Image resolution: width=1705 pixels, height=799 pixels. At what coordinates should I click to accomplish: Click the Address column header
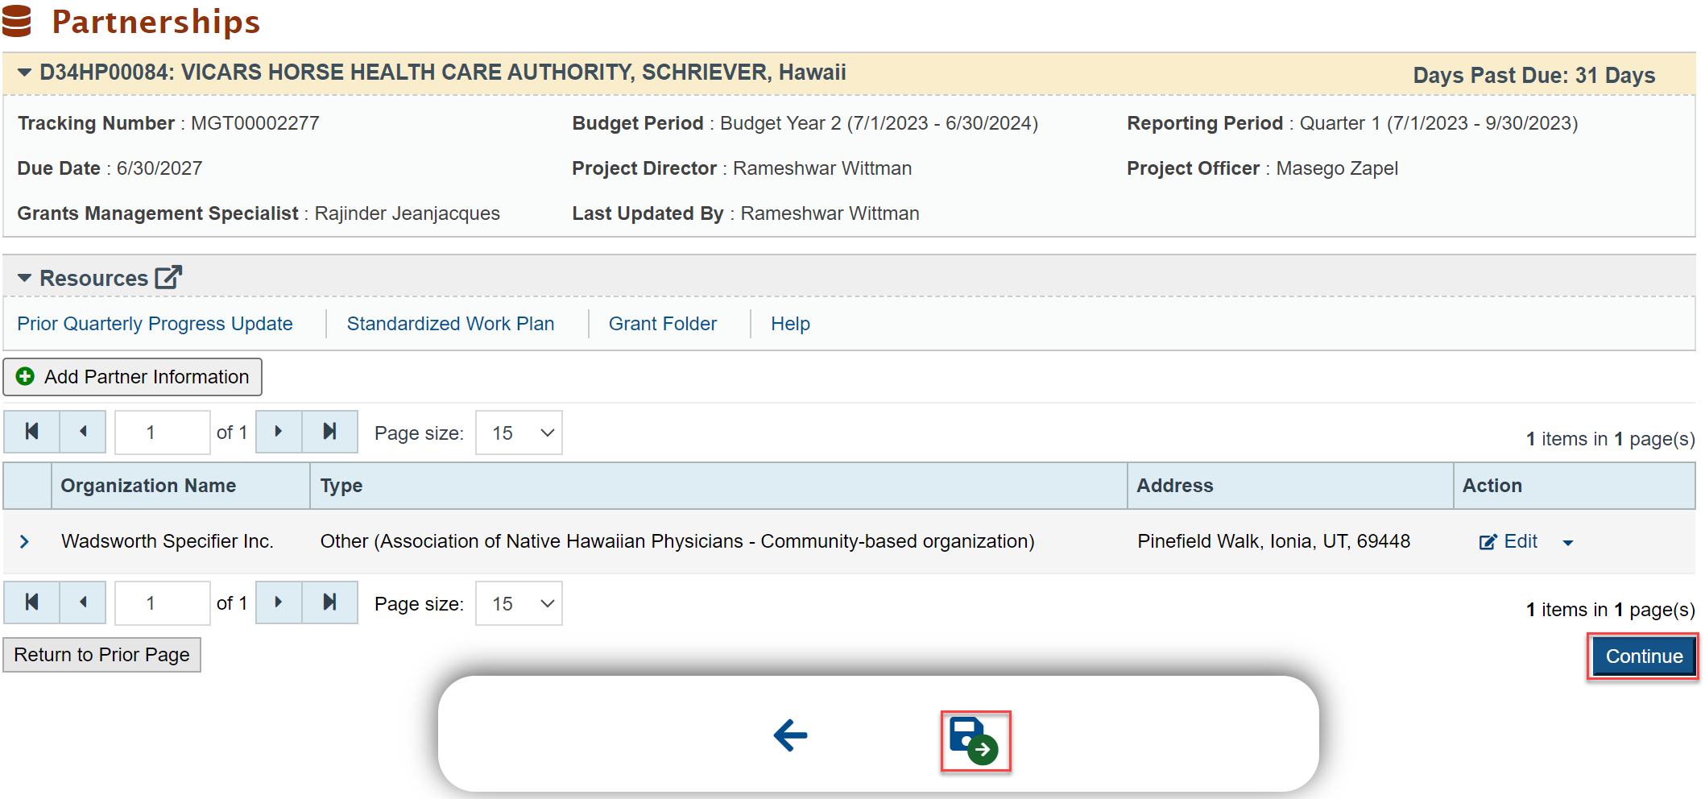[1174, 486]
